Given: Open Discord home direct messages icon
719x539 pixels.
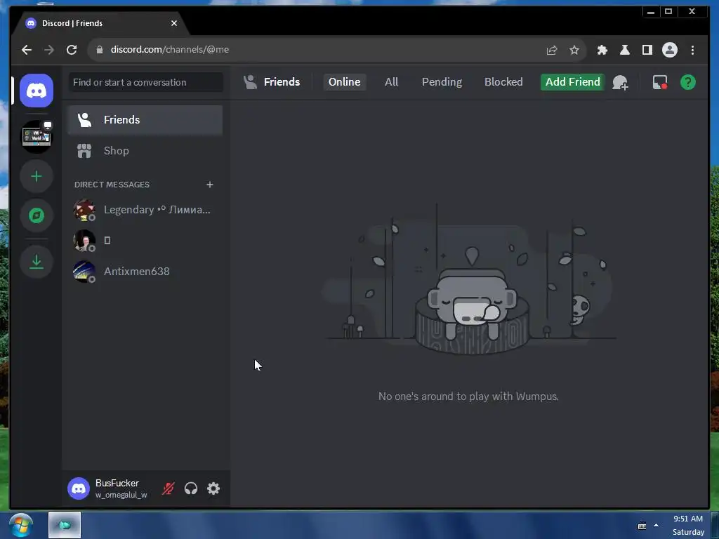Looking at the screenshot, I should point(37,91).
